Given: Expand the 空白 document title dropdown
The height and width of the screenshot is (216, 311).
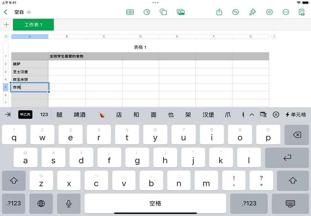Looking at the screenshot, I should pyautogui.click(x=29, y=12).
